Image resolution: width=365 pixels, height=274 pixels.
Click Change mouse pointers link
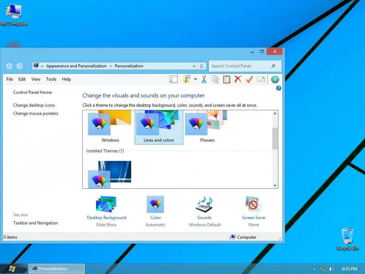click(36, 113)
